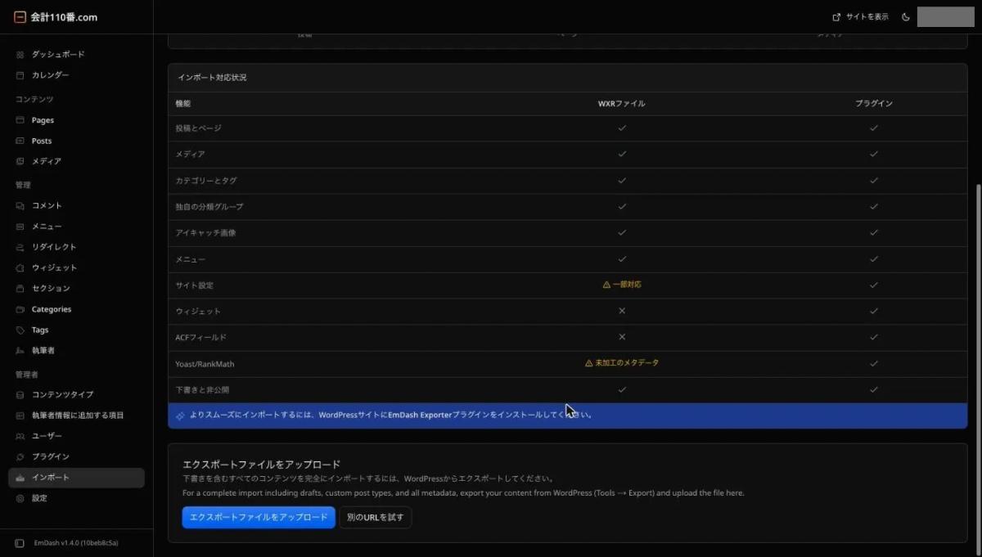Image resolution: width=982 pixels, height=557 pixels.
Task: Click the コンテンツタイプ database icon
Action: (20, 394)
